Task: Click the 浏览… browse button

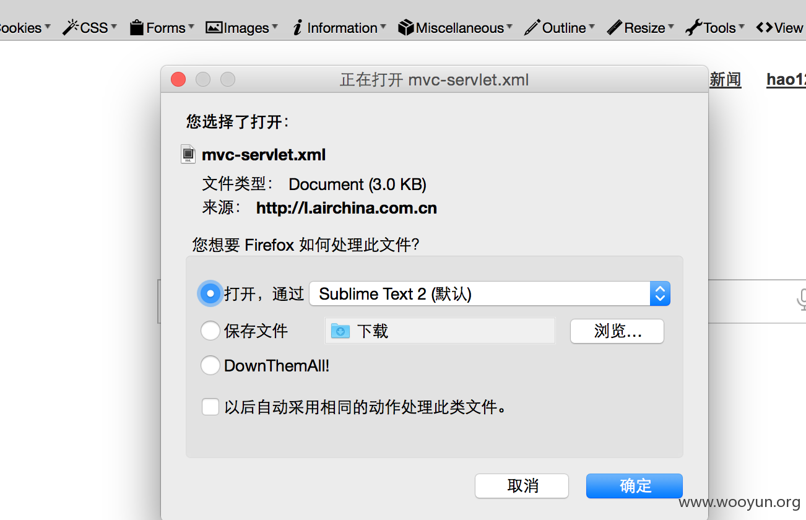Action: pyautogui.click(x=617, y=331)
